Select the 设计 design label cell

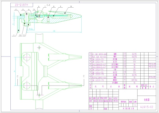click(x=91, y=101)
